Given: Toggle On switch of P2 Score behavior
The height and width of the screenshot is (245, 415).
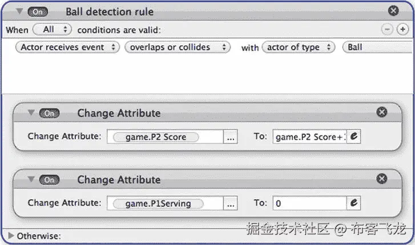Looking at the screenshot, I should (x=49, y=113).
